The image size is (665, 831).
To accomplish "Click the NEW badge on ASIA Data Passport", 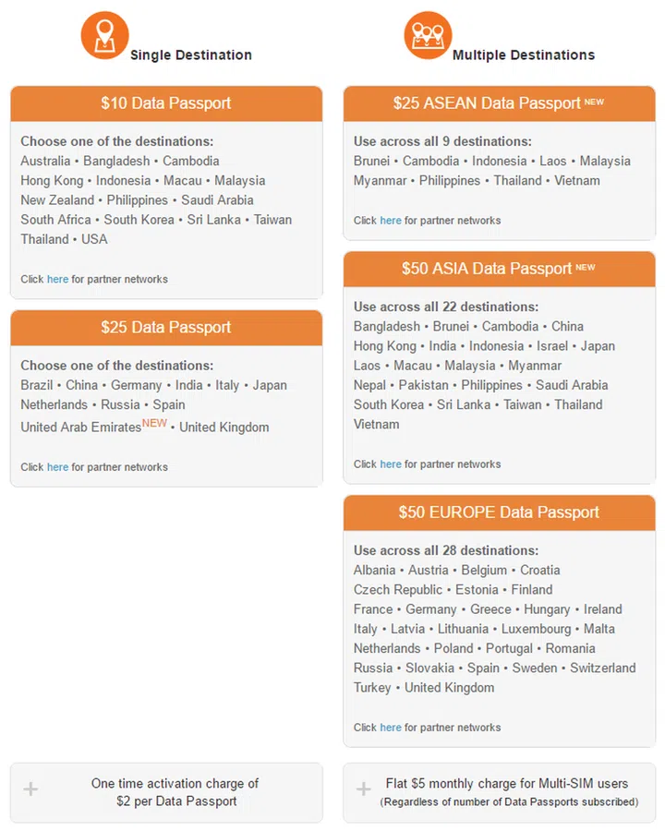I will pyautogui.click(x=586, y=267).
